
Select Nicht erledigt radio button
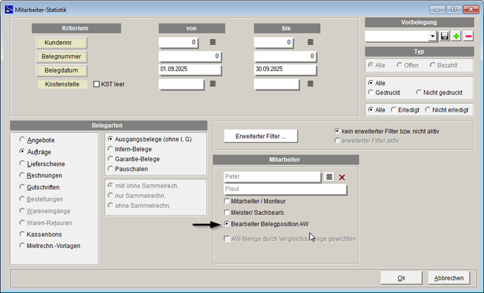click(447, 110)
